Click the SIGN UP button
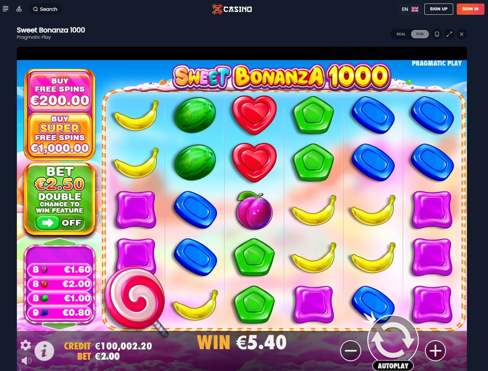Screen dimensions: 488x371 [439, 9]
